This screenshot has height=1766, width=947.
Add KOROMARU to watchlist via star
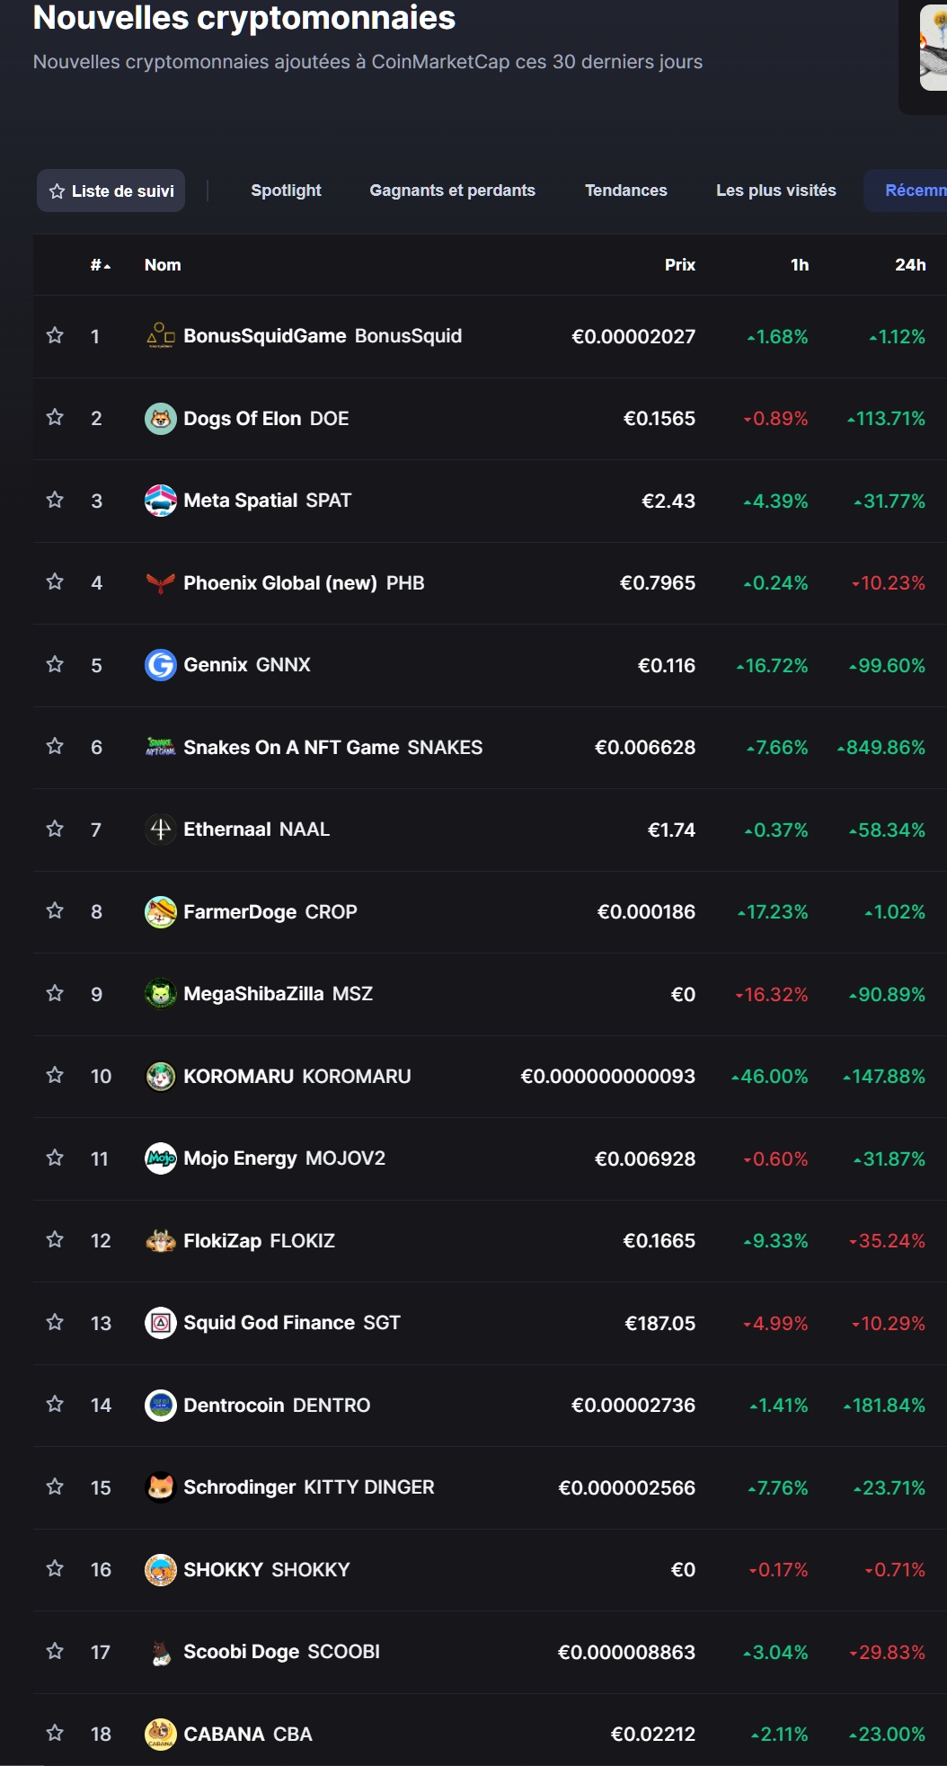[55, 1076]
